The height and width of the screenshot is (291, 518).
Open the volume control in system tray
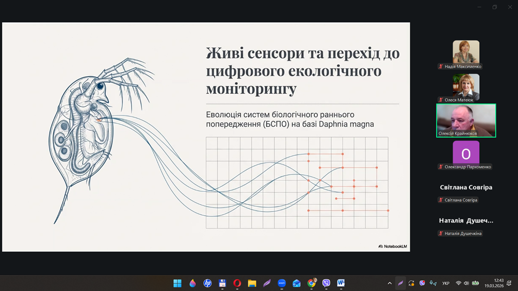coord(466,283)
